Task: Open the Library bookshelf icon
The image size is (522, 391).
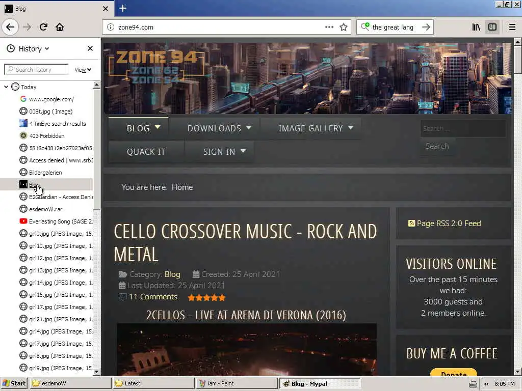Action: click(476, 27)
